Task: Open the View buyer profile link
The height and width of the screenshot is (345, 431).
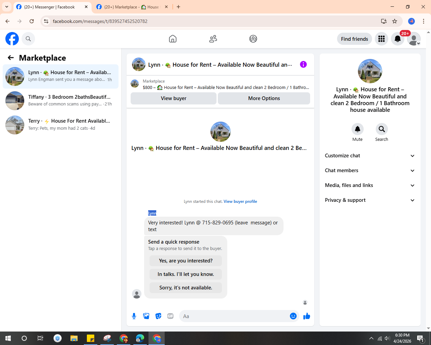Action: pos(240,201)
